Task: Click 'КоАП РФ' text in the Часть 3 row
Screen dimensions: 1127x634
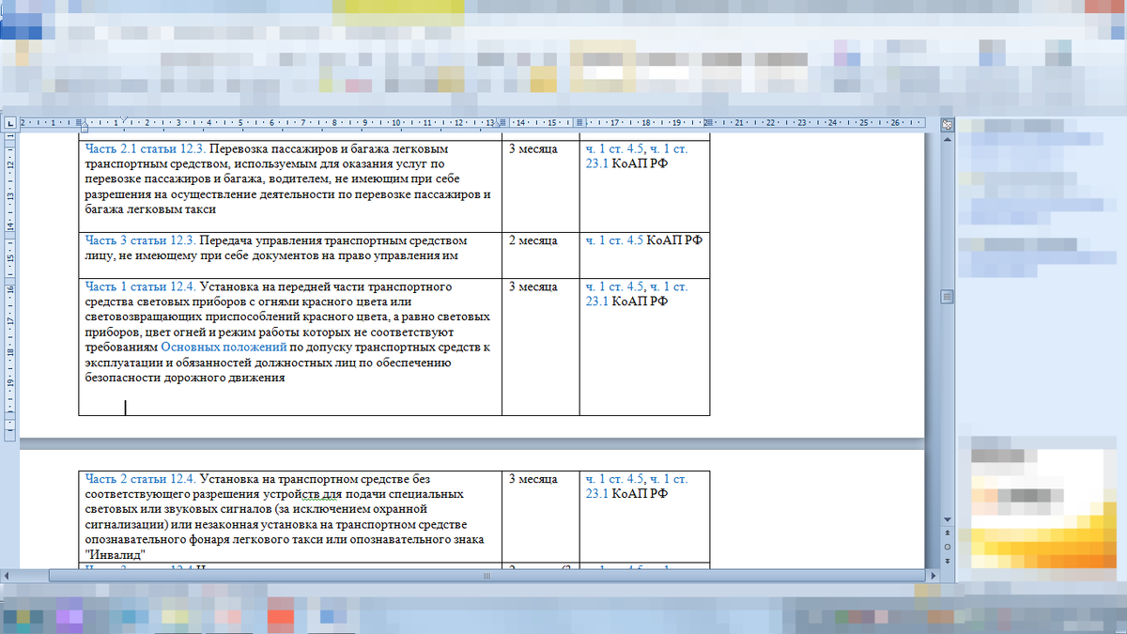Action: (x=674, y=240)
